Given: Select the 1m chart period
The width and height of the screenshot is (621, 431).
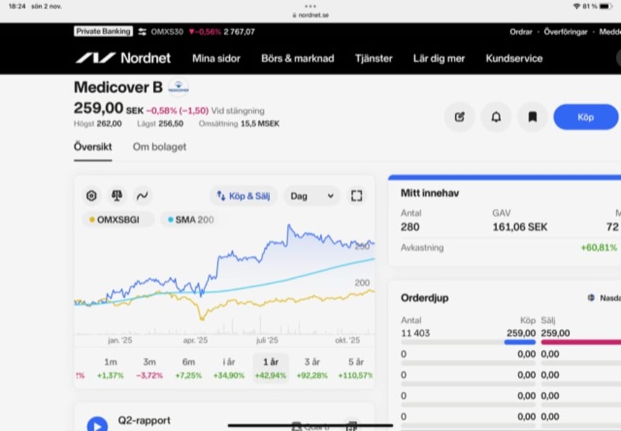Looking at the screenshot, I should point(111,368).
